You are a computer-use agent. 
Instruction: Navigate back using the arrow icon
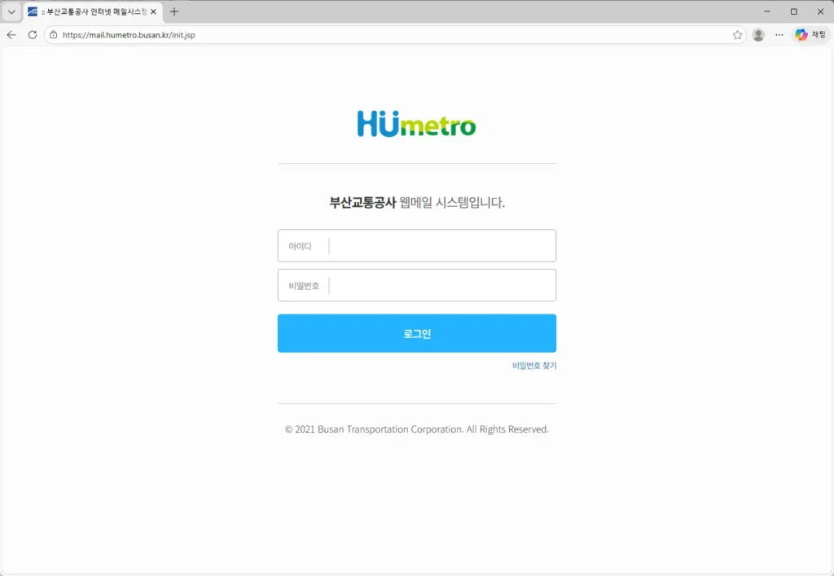[x=11, y=35]
